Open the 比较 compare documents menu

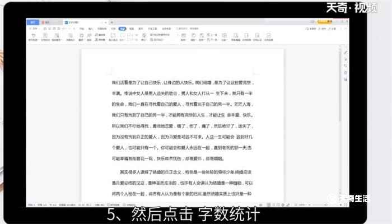tap(224, 36)
